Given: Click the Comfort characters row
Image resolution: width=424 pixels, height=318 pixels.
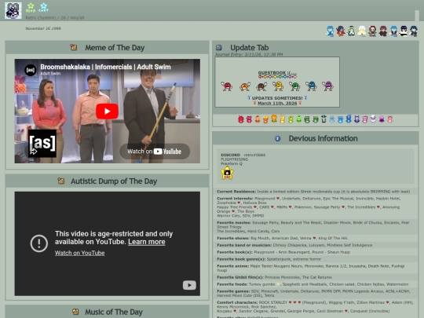Looking at the screenshot, I should (x=316, y=307).
